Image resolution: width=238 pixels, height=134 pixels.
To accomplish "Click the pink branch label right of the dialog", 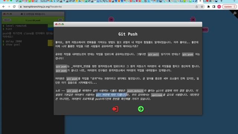I will (205, 30).
